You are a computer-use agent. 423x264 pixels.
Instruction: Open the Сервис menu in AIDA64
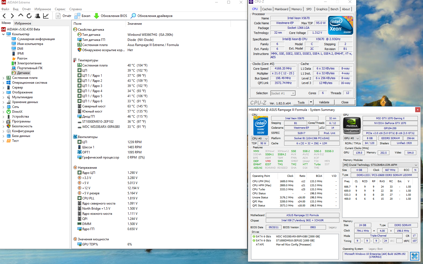click(60, 9)
